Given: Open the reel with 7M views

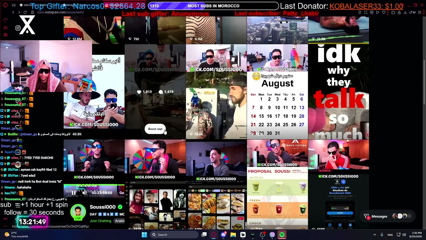Looking at the screenshot, I should (155, 30).
